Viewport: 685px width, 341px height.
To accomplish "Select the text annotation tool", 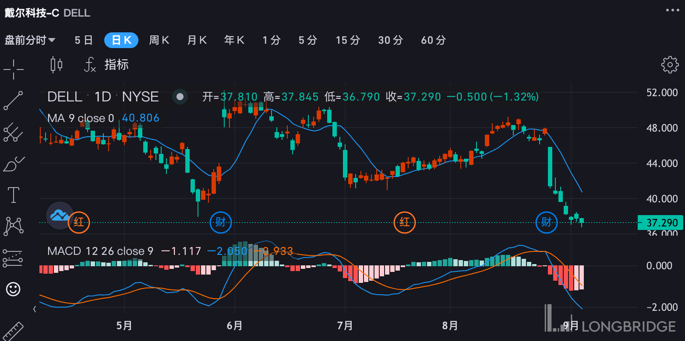I will [14, 195].
